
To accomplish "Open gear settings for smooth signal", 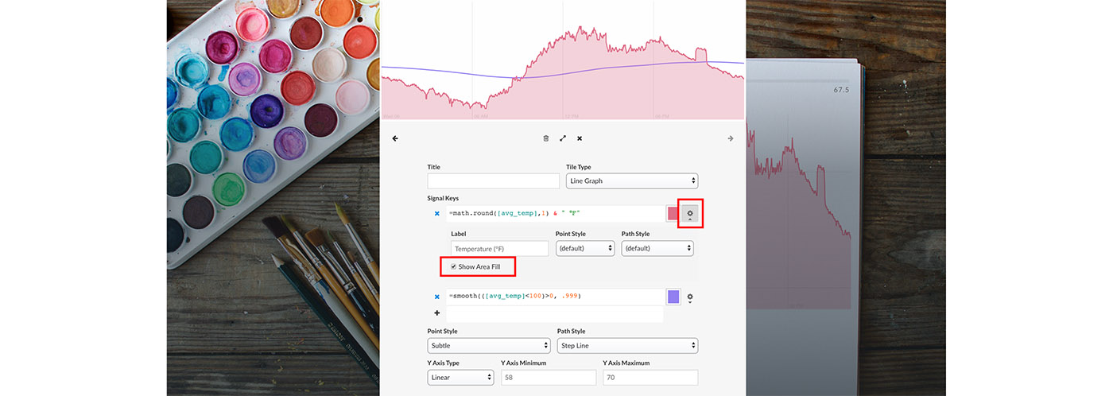I will pos(690,297).
